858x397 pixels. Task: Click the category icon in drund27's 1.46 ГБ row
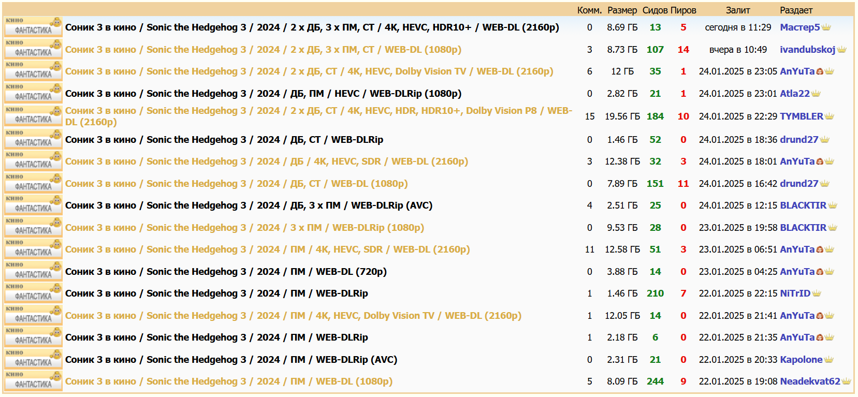click(33, 139)
